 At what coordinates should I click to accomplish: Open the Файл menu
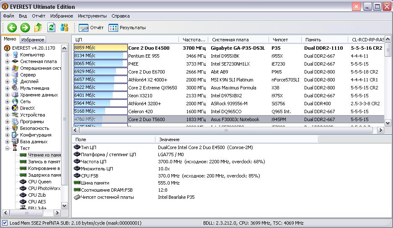(x=8, y=16)
